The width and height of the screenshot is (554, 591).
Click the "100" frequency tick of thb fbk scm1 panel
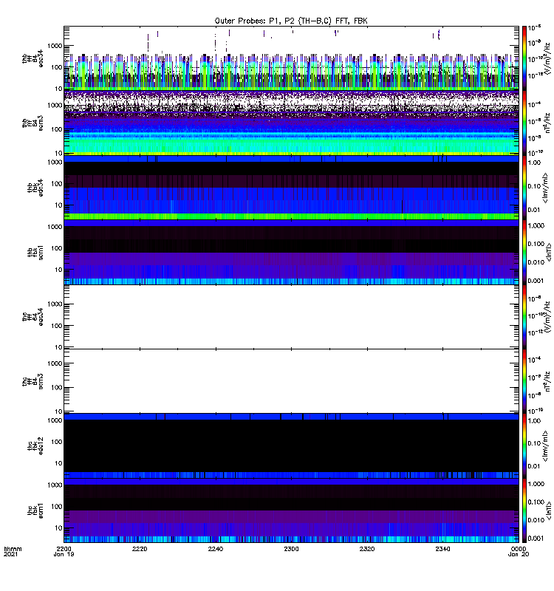pos(57,248)
